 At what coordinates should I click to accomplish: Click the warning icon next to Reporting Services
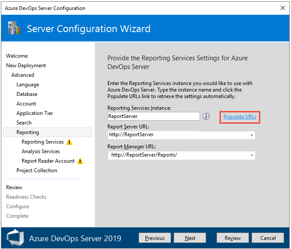(69, 142)
